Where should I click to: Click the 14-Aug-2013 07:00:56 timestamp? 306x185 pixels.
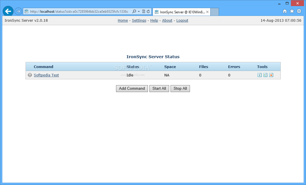point(281,21)
